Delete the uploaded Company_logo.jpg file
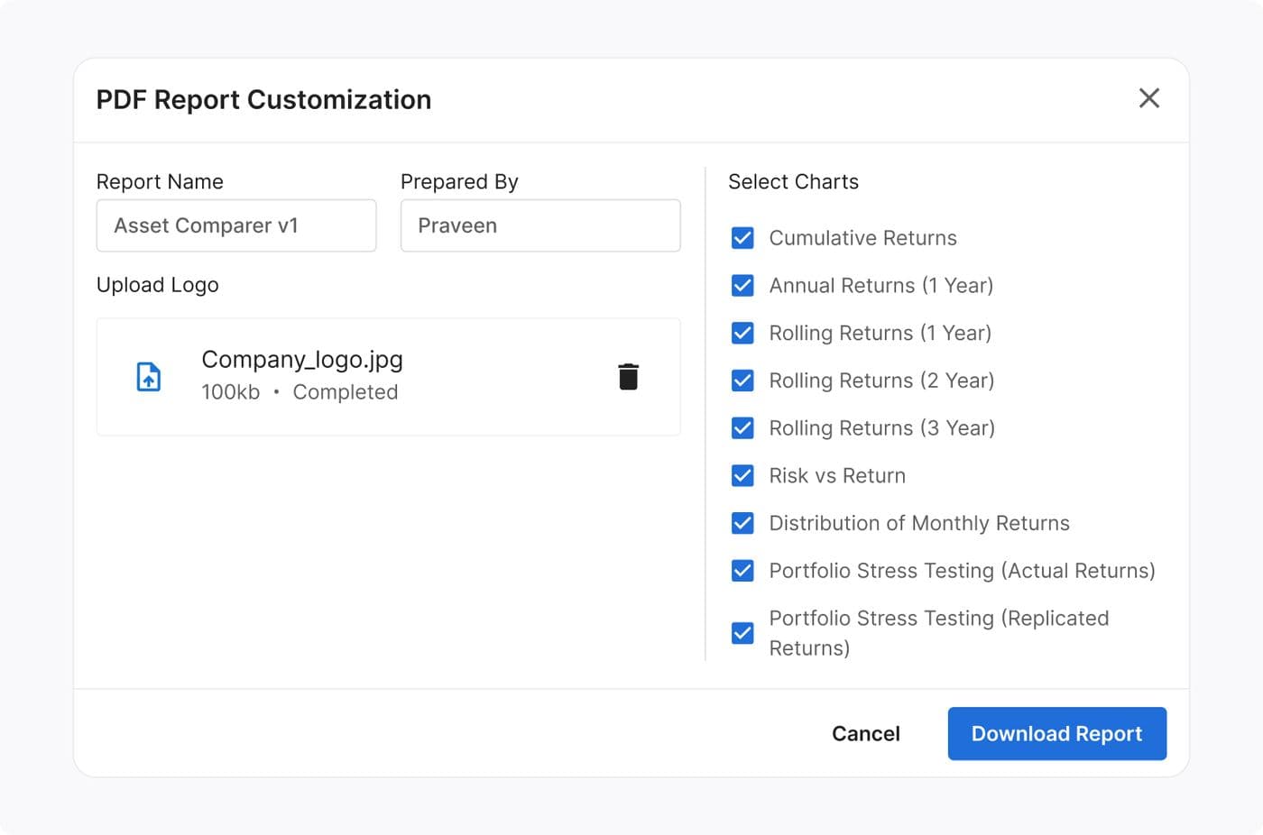 click(628, 377)
